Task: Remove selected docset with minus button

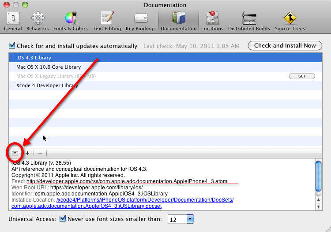Action: click(x=40, y=153)
